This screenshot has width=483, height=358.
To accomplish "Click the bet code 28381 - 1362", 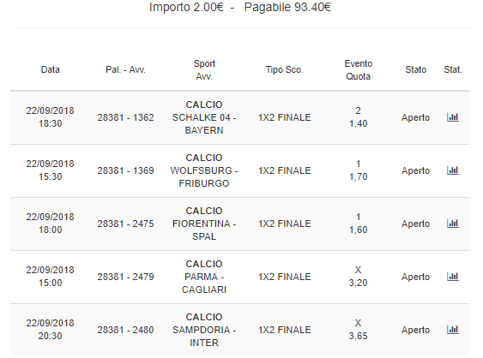I will pos(125,117).
